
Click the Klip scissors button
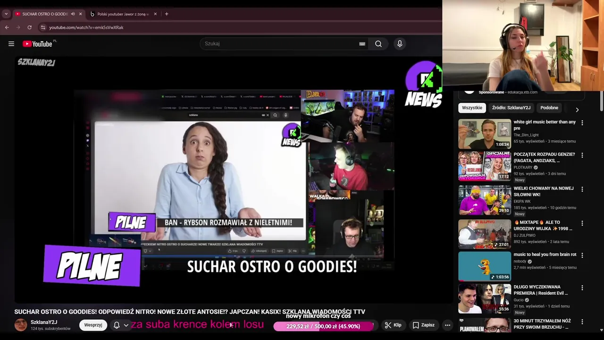click(x=393, y=325)
